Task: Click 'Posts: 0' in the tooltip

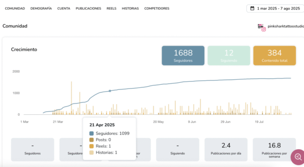Action: click(x=103, y=140)
